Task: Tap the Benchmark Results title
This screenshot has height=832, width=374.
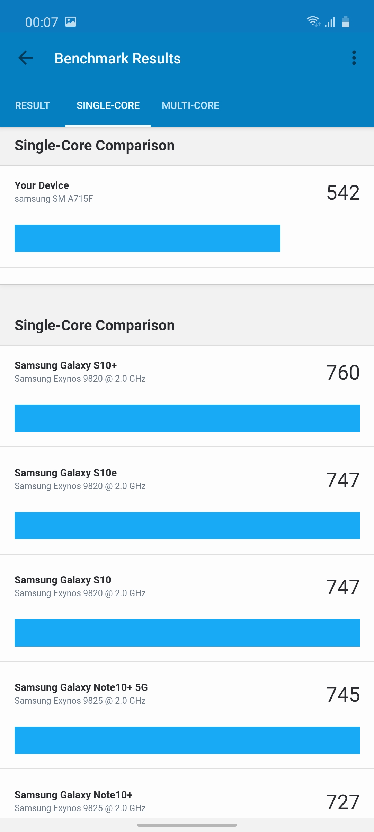Action: tap(118, 59)
